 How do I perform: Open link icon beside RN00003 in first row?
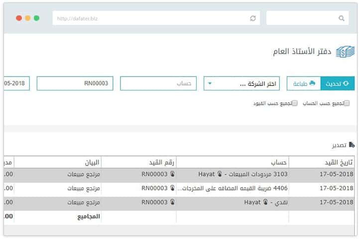click(172, 174)
